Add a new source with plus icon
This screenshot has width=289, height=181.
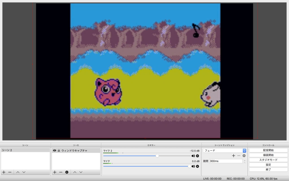[x=55, y=172]
